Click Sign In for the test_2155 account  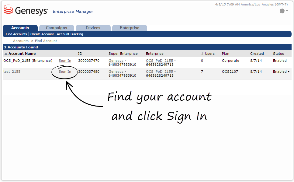[65, 72]
